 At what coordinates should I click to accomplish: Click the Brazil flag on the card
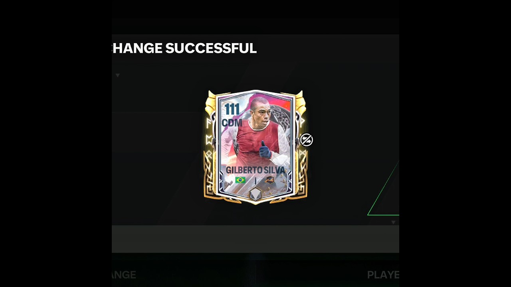point(240,180)
